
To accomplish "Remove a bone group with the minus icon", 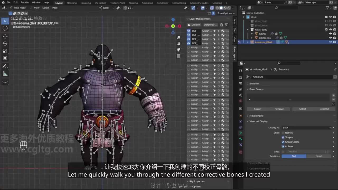I will [x=334, y=99].
